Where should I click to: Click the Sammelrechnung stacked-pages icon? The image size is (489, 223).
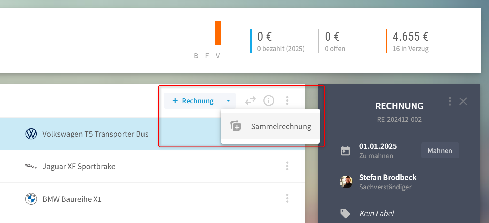pyautogui.click(x=236, y=126)
